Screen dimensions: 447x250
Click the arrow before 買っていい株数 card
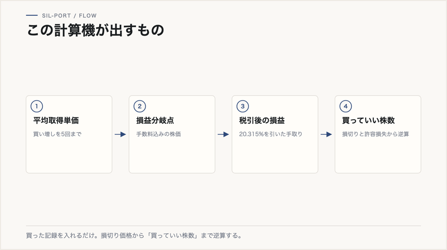(326, 134)
